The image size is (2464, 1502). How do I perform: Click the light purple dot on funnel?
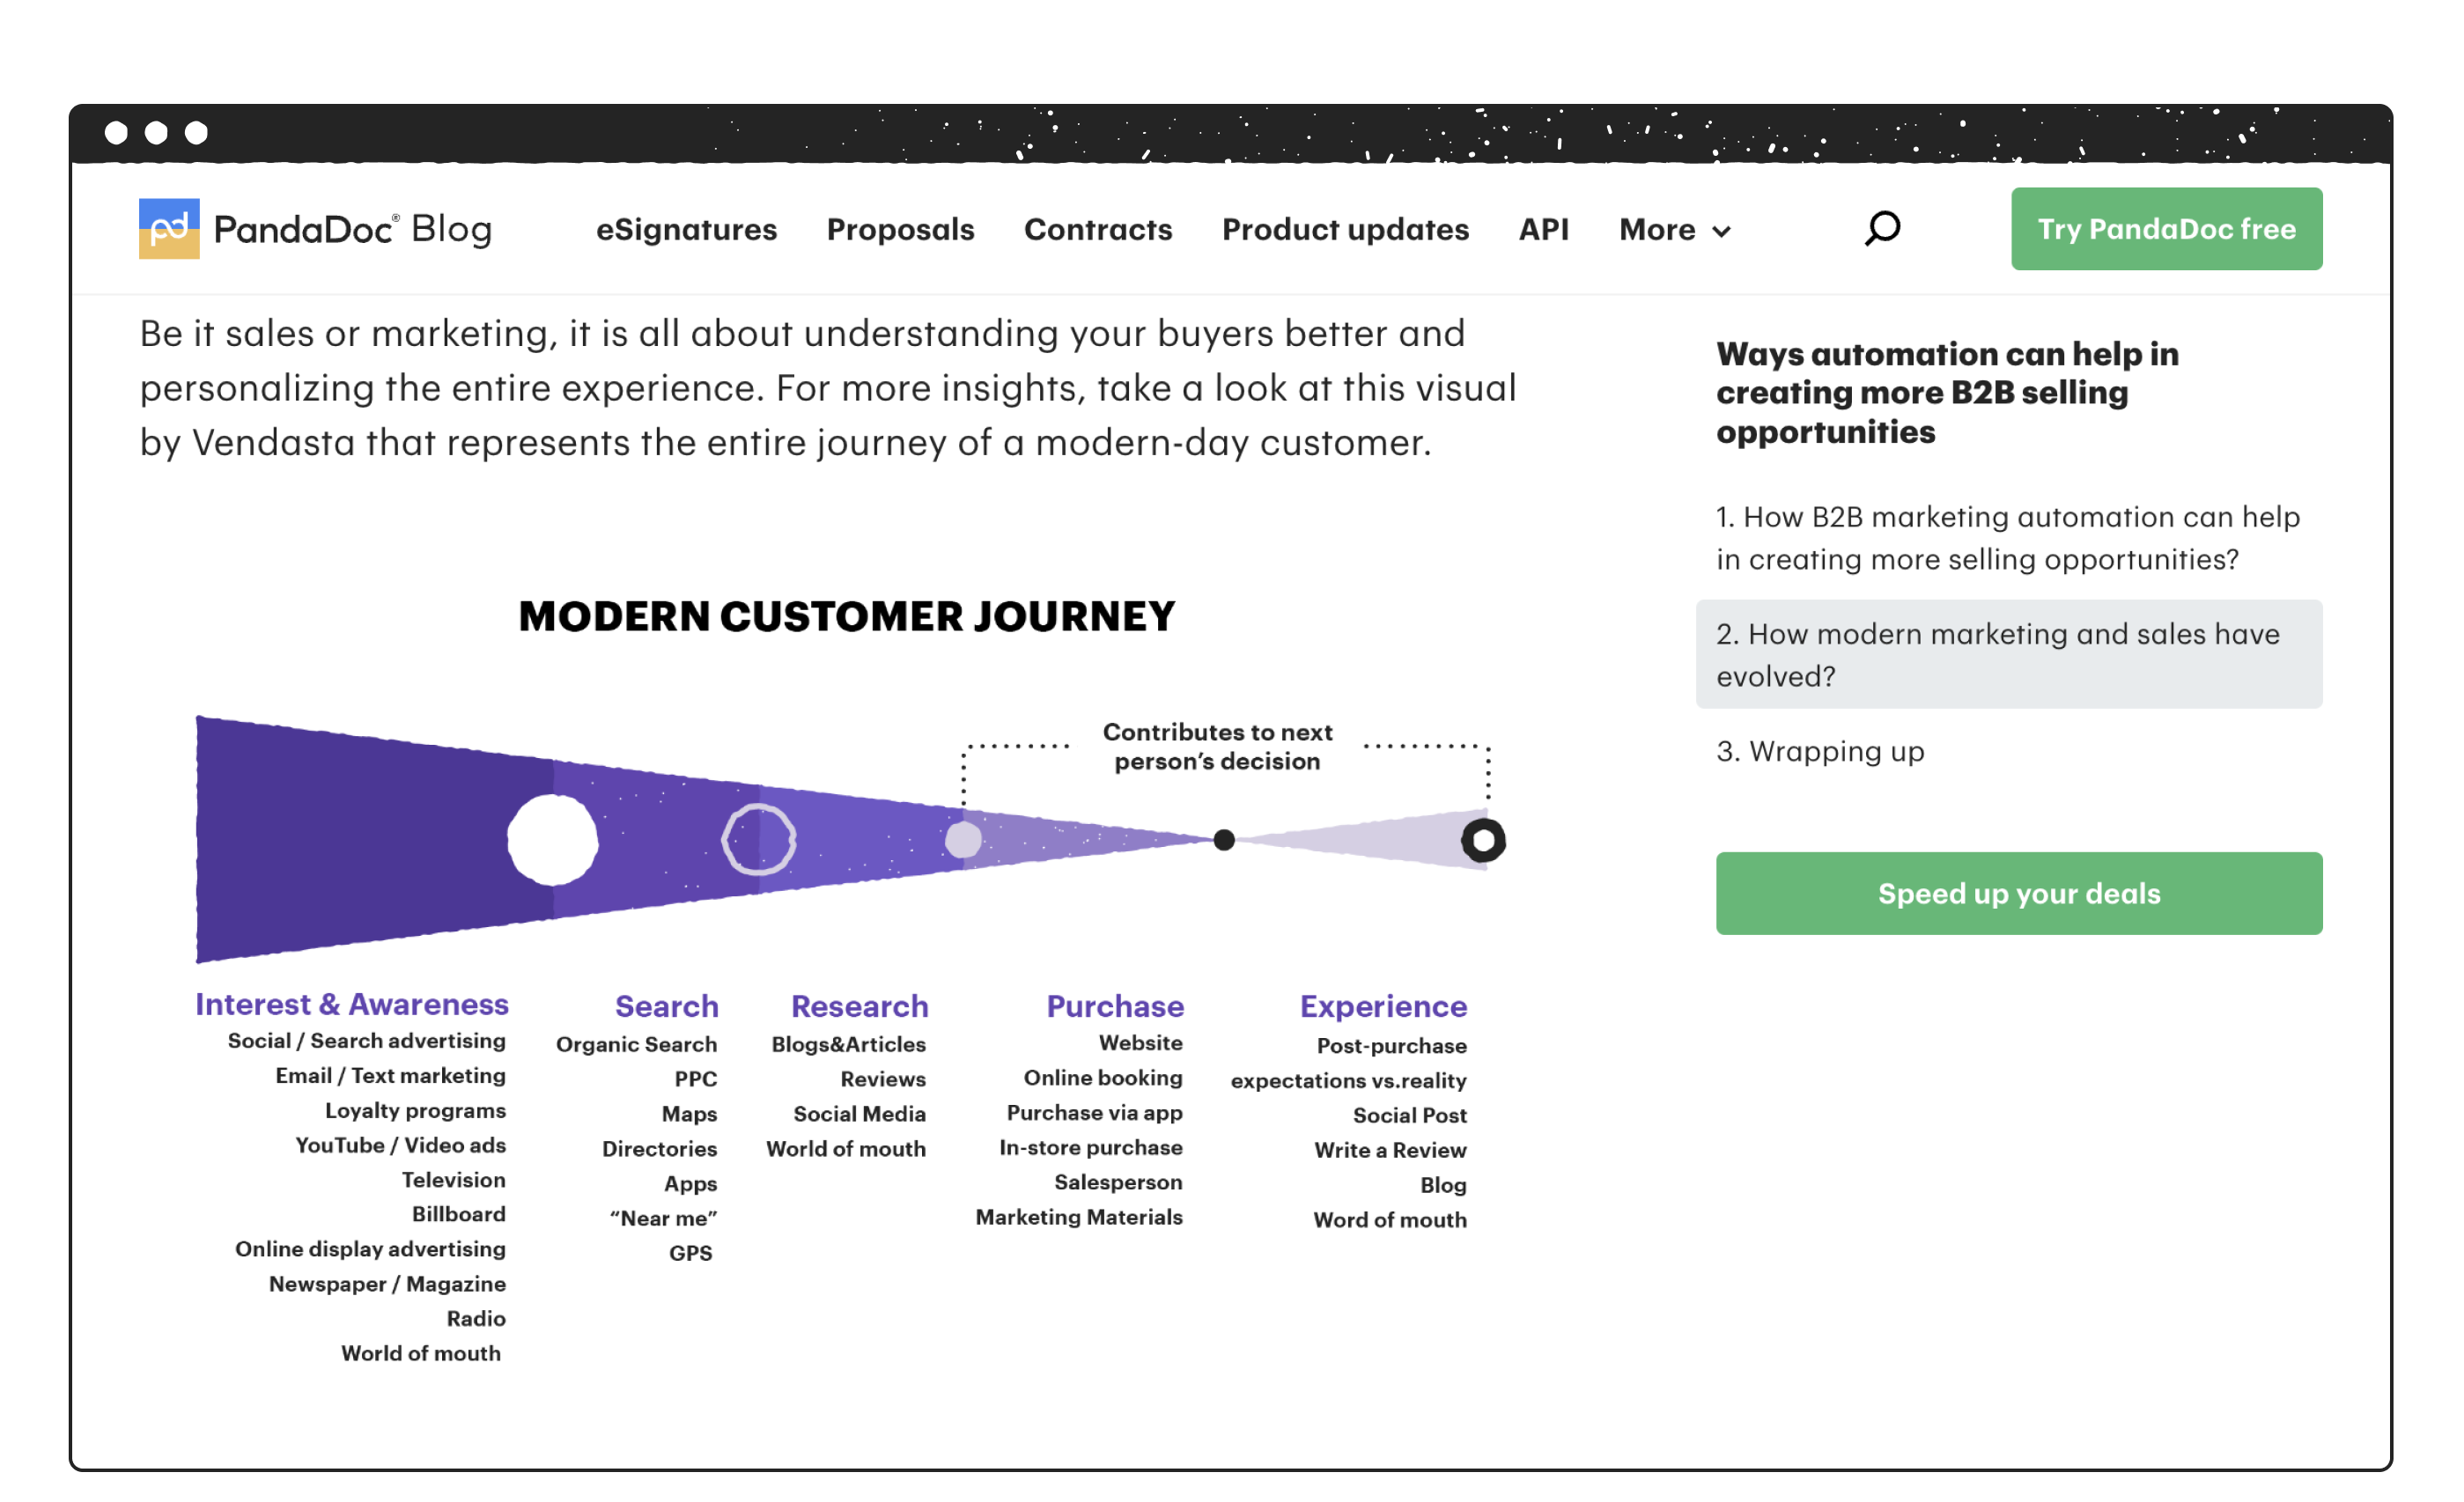pos(963,840)
